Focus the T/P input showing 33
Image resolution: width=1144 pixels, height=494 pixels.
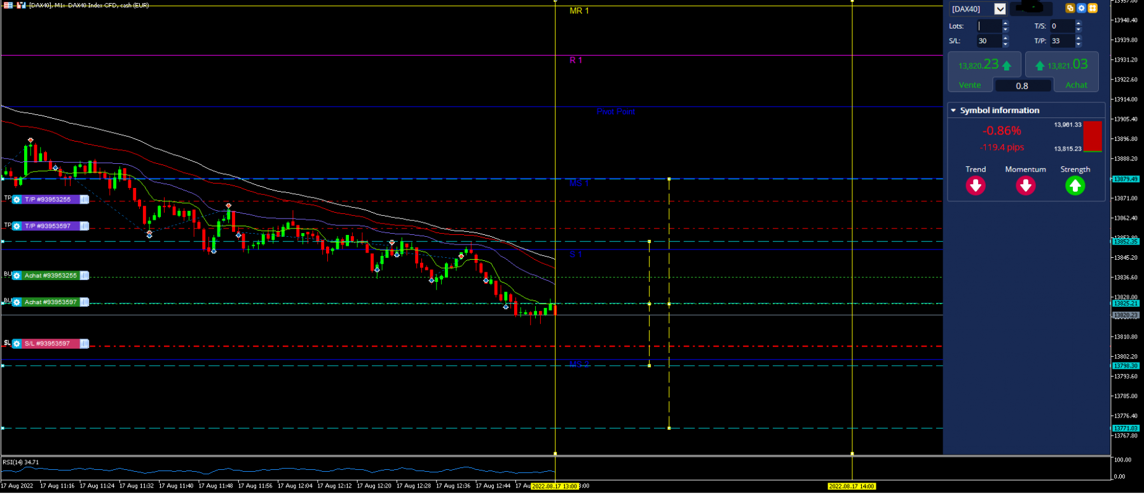pyautogui.click(x=1062, y=41)
